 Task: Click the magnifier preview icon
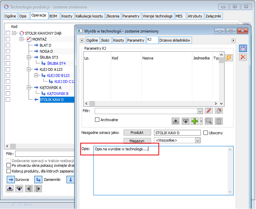pyautogui.click(x=209, y=121)
